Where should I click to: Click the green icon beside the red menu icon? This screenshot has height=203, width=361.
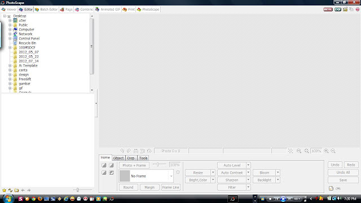[338, 10]
